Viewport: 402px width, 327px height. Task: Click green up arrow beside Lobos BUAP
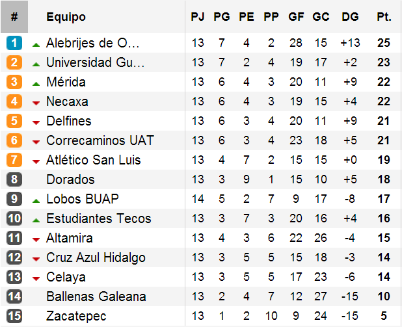coord(36,200)
